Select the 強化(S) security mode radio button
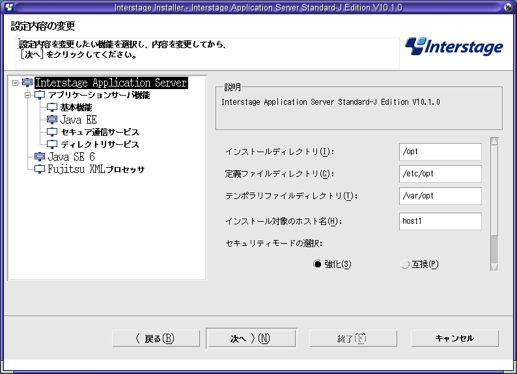517x374 pixels. [317, 264]
